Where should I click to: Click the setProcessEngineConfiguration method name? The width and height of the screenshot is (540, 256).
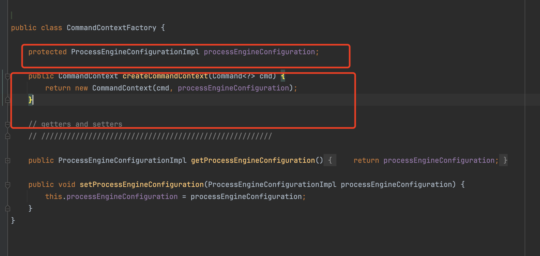[142, 184]
